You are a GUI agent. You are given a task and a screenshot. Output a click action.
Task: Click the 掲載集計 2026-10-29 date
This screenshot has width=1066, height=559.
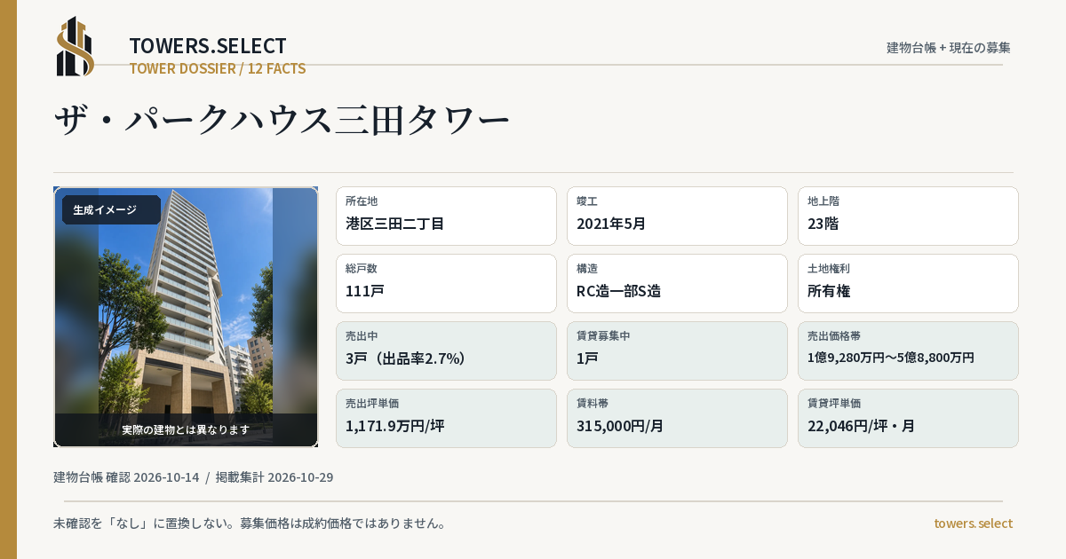coord(274,477)
